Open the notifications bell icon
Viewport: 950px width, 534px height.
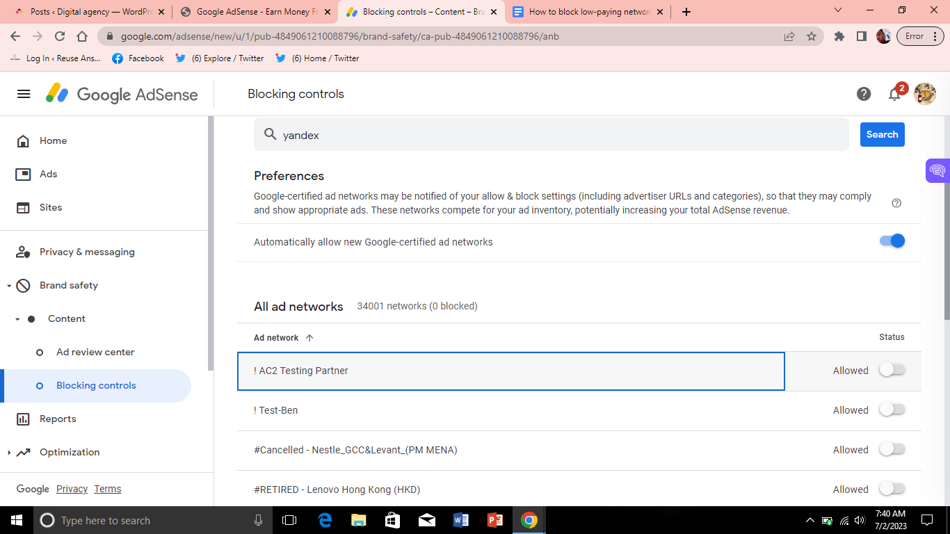pos(895,94)
